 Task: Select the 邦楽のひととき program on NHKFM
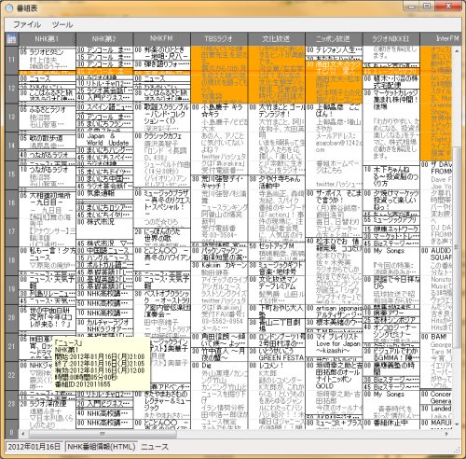coord(162,53)
